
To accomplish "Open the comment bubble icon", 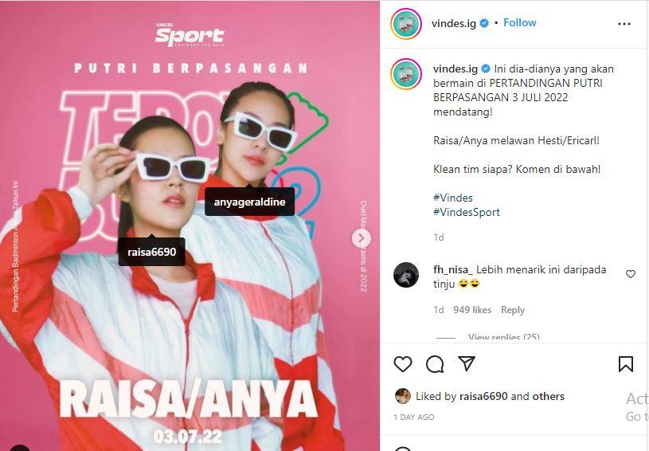I will [x=435, y=364].
